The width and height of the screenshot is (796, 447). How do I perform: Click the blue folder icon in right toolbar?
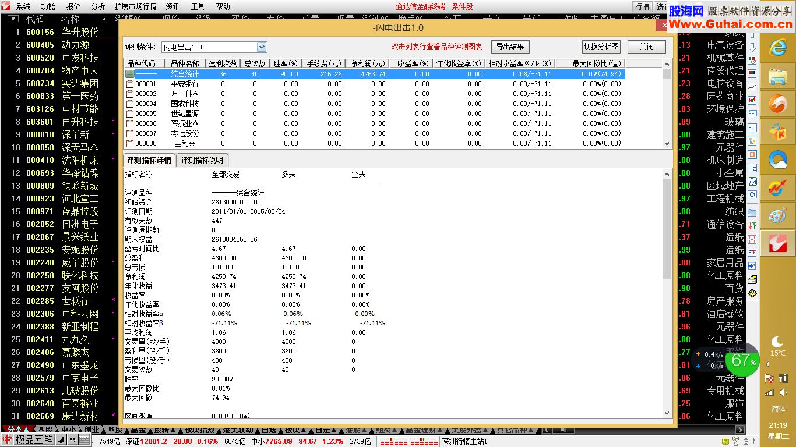click(x=752, y=212)
